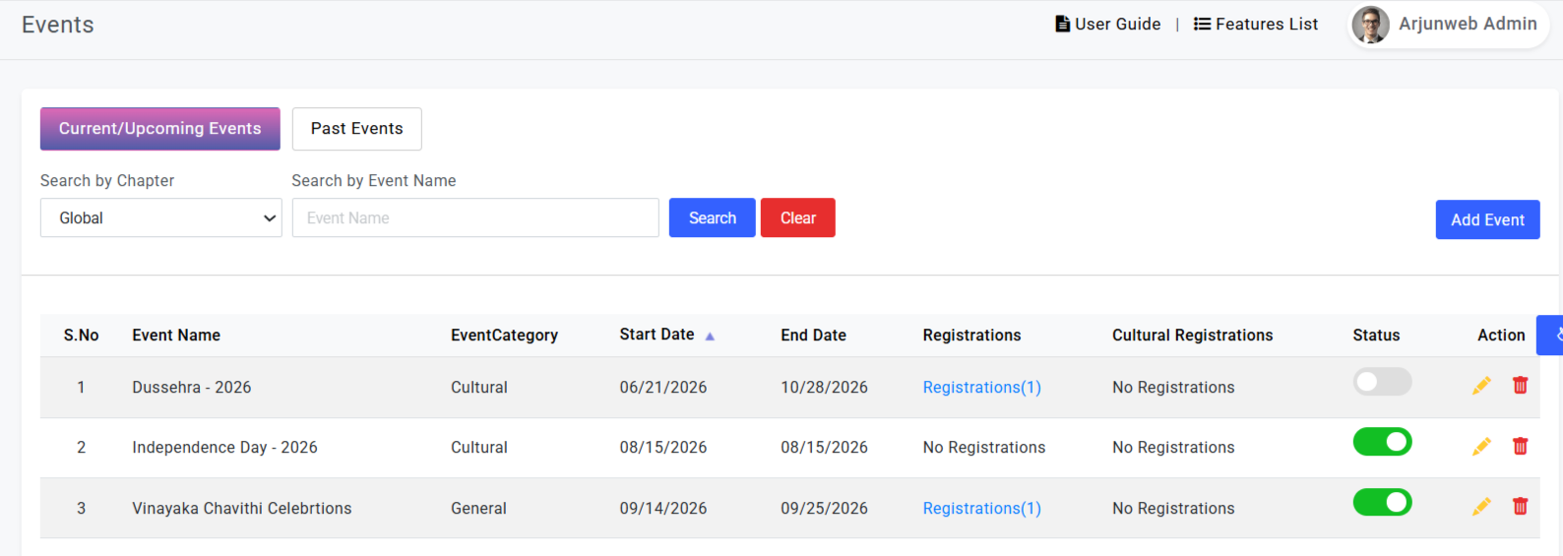Turn off the Vinayaka Chavithi Celebrtions status switch
This screenshot has height=556, width=1563.
pos(1382,503)
